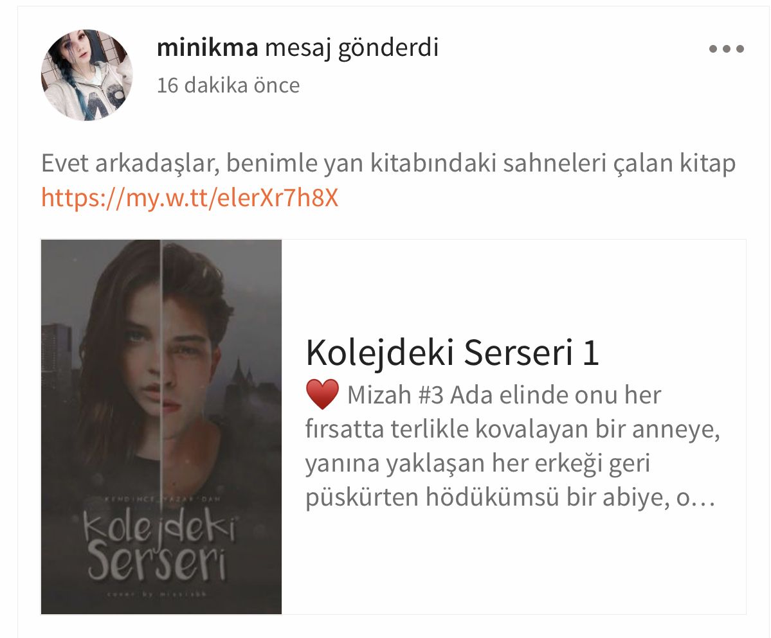The width and height of the screenshot is (771, 638).
Task: Open the my.w.tt/elerXr7h8X link
Action: click(x=190, y=197)
